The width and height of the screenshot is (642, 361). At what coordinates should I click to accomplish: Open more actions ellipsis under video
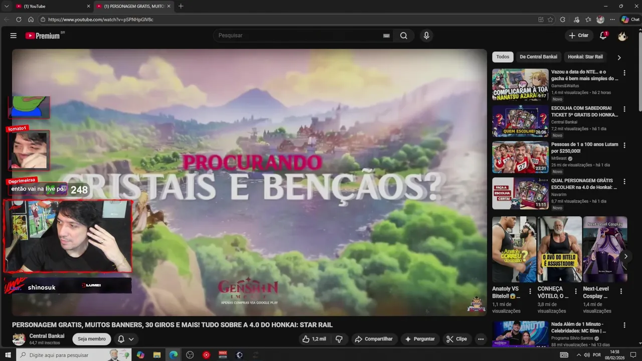(480, 339)
